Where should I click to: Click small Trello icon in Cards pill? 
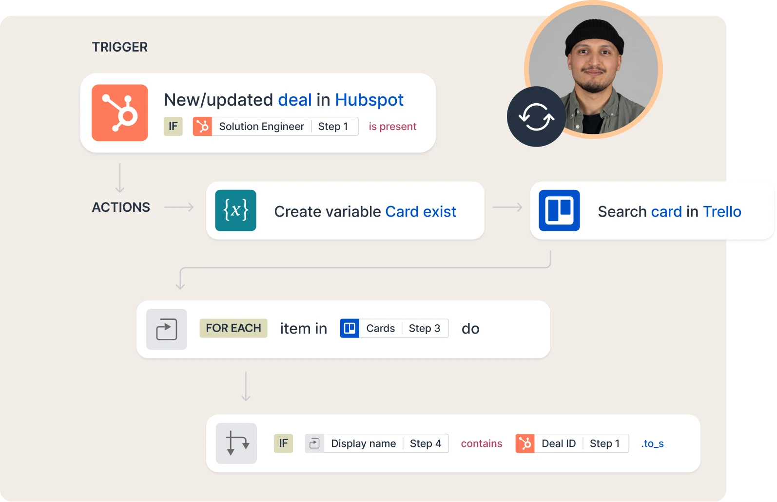coord(350,328)
